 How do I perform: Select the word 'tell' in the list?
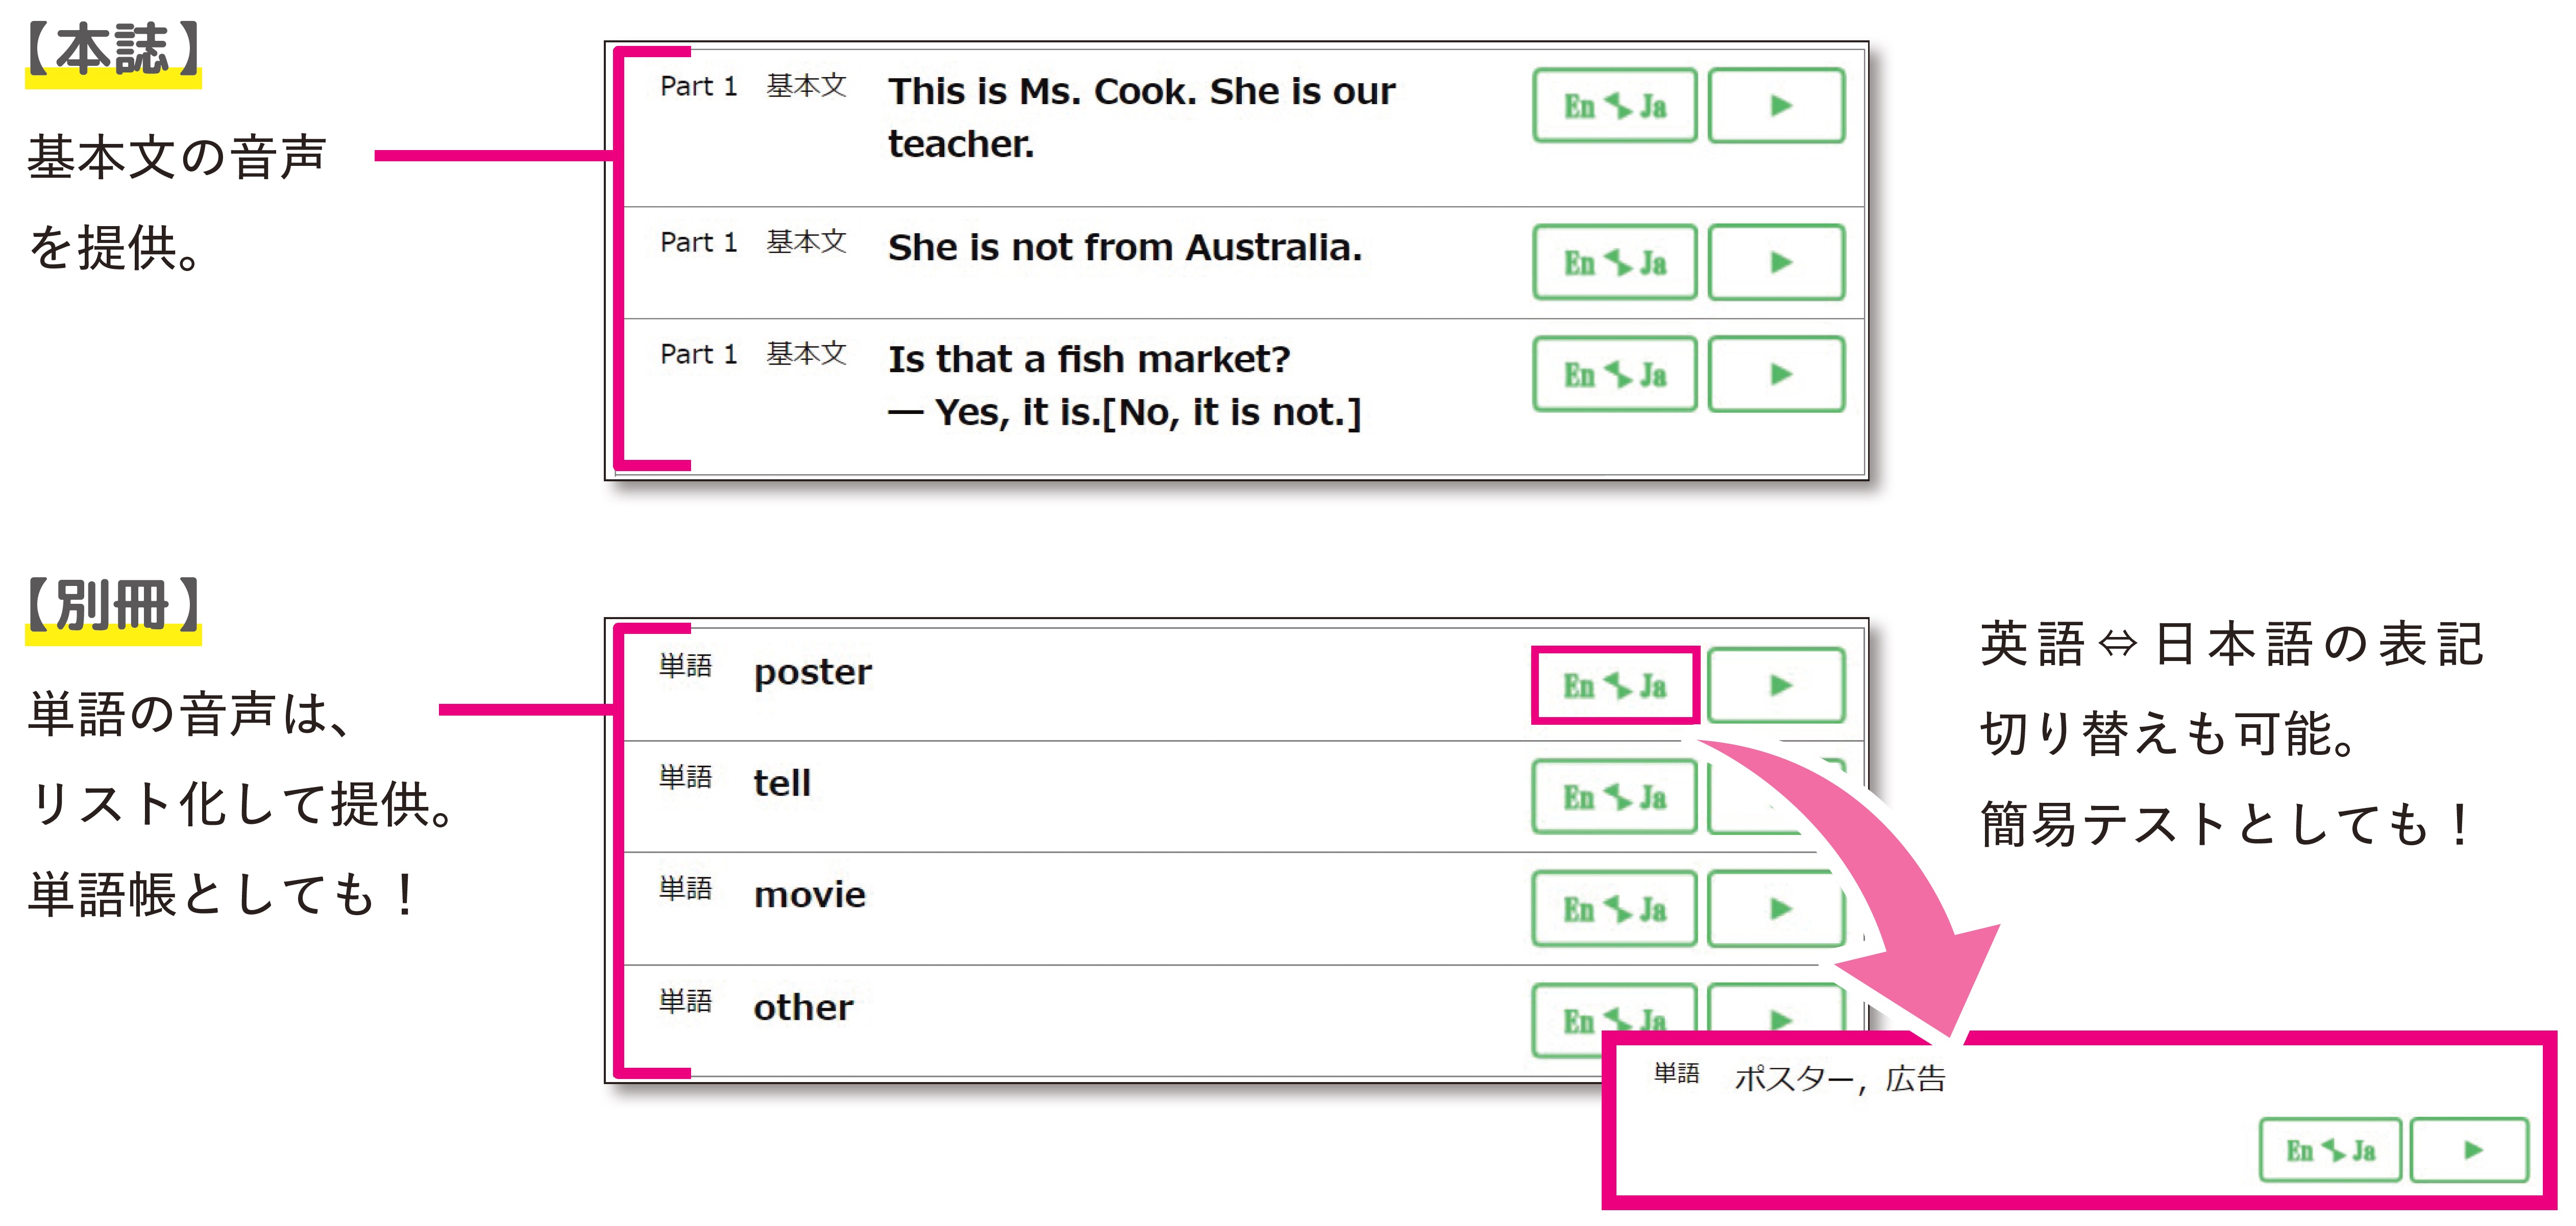pos(782,783)
